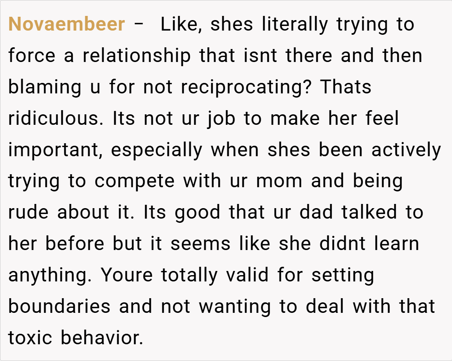Screen dimensions: 452x361
Task: Click on the word "especially"
Action: tap(157, 150)
